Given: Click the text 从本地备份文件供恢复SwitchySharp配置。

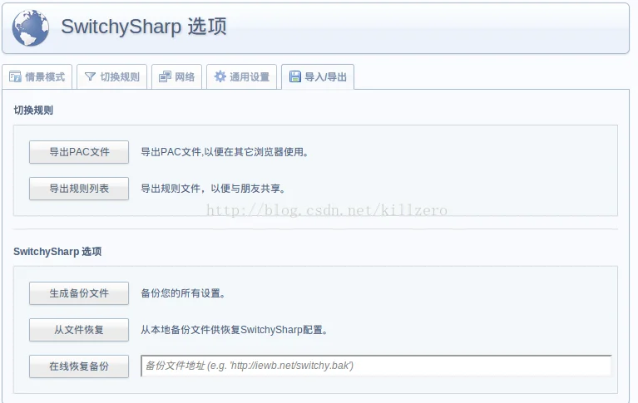Looking at the screenshot, I should pos(235,330).
